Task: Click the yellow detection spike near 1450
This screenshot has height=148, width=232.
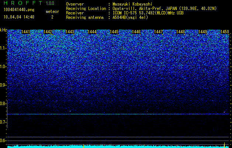Action: (x=224, y=145)
